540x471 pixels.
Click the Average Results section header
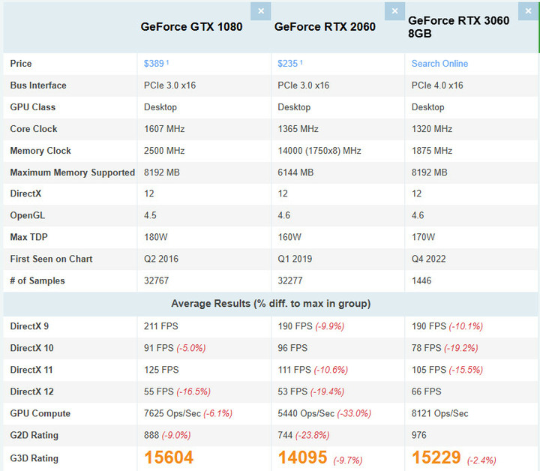pos(271,304)
